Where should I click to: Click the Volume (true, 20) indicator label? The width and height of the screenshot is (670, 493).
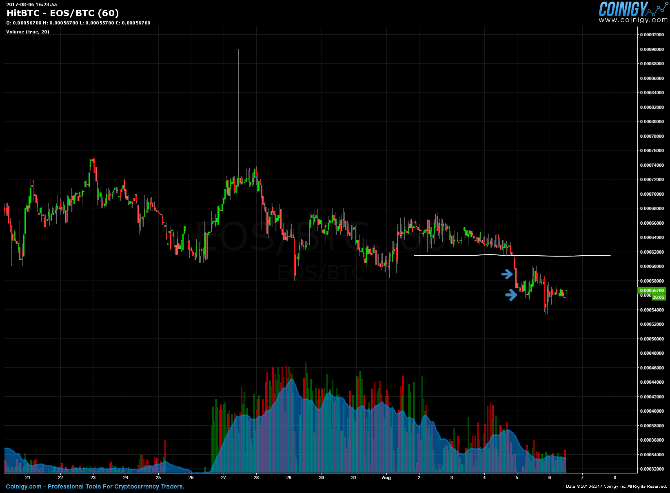28,32
